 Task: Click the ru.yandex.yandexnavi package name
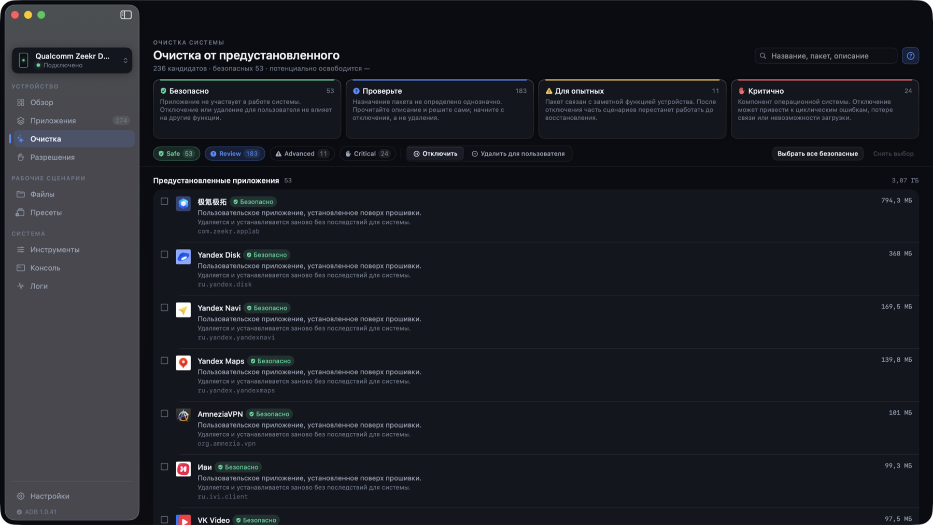236,337
